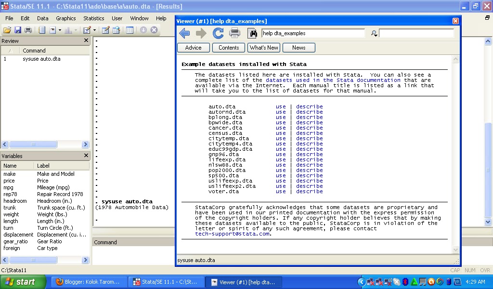Click the Label column header in Variables

62,165
